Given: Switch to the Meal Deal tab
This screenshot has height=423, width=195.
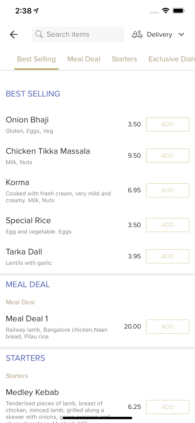Looking at the screenshot, I should 84,59.
